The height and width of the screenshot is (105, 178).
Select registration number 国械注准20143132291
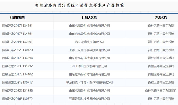coord(18,42)
